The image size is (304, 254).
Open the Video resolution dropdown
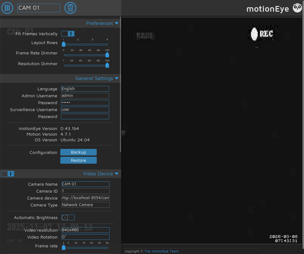[85, 230]
